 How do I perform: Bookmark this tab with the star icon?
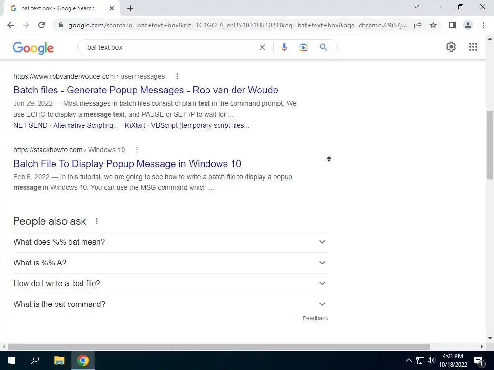[433, 25]
